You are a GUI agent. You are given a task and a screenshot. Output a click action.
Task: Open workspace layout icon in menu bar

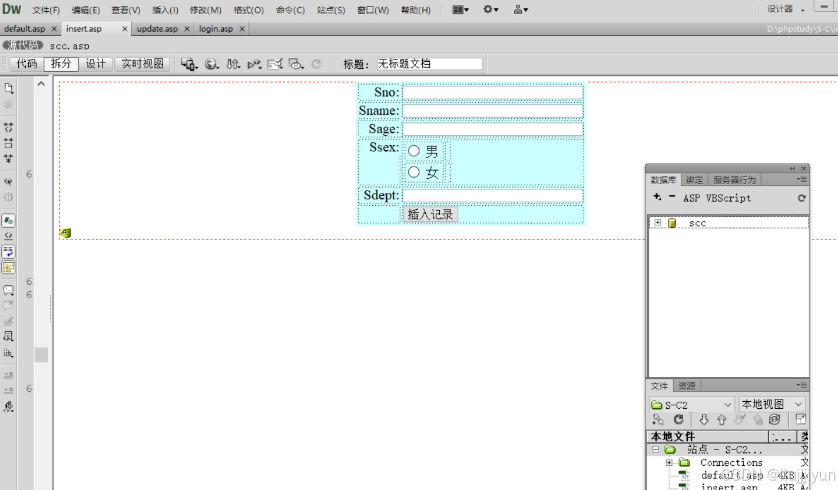[461, 9]
